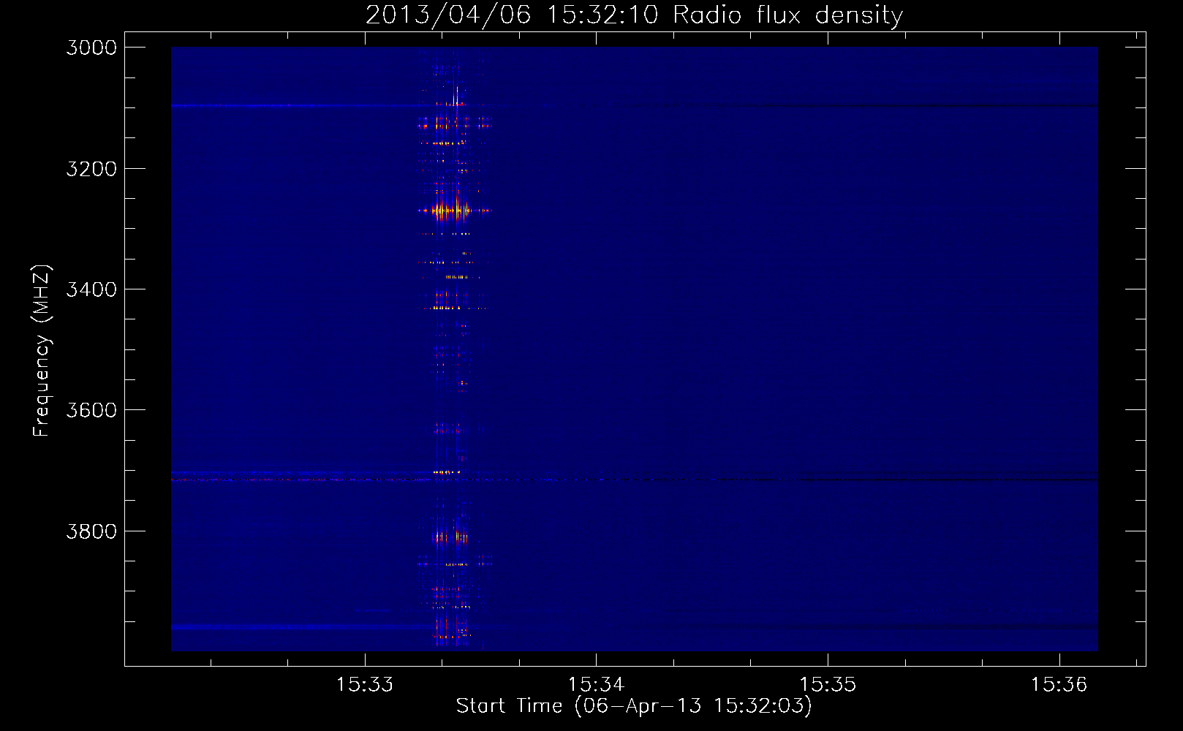The width and height of the screenshot is (1183, 731).
Task: Select the 3400 frequency axis label
Action: tap(91, 289)
